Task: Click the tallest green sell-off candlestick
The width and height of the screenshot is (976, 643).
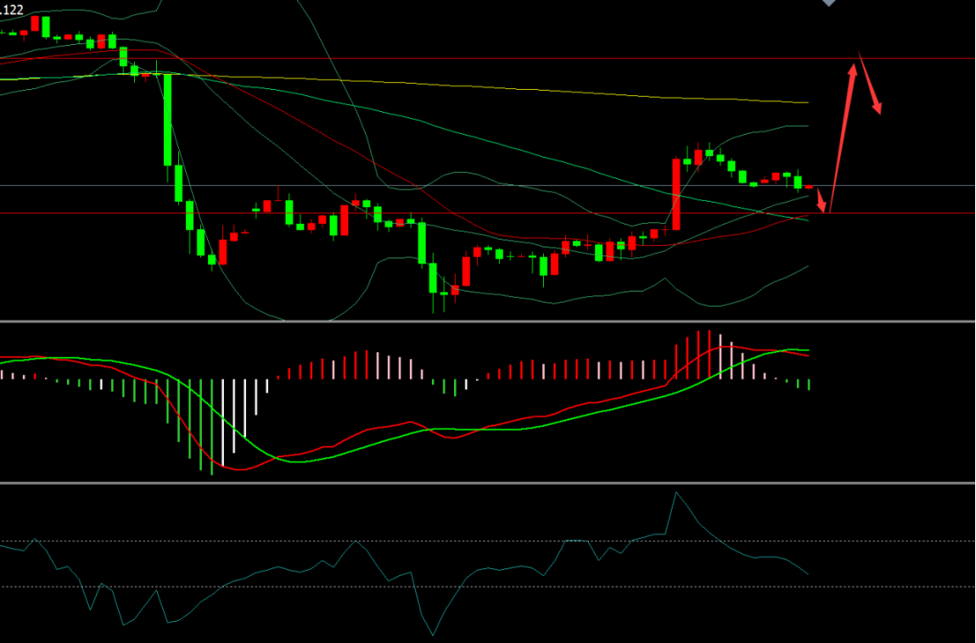Action: [x=168, y=120]
